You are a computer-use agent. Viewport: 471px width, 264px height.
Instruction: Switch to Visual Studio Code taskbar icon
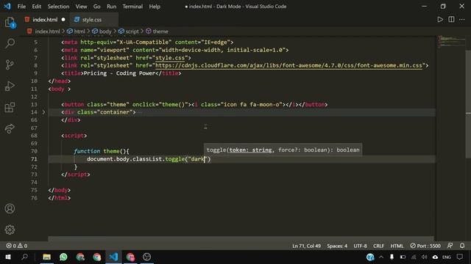point(113,257)
